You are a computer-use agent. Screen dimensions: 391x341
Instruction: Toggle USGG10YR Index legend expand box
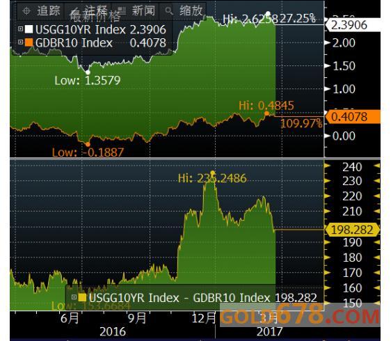(21, 29)
